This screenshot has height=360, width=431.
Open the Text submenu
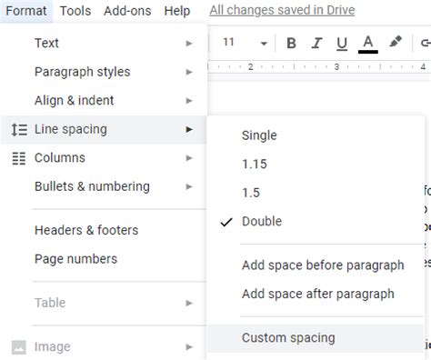104,43
